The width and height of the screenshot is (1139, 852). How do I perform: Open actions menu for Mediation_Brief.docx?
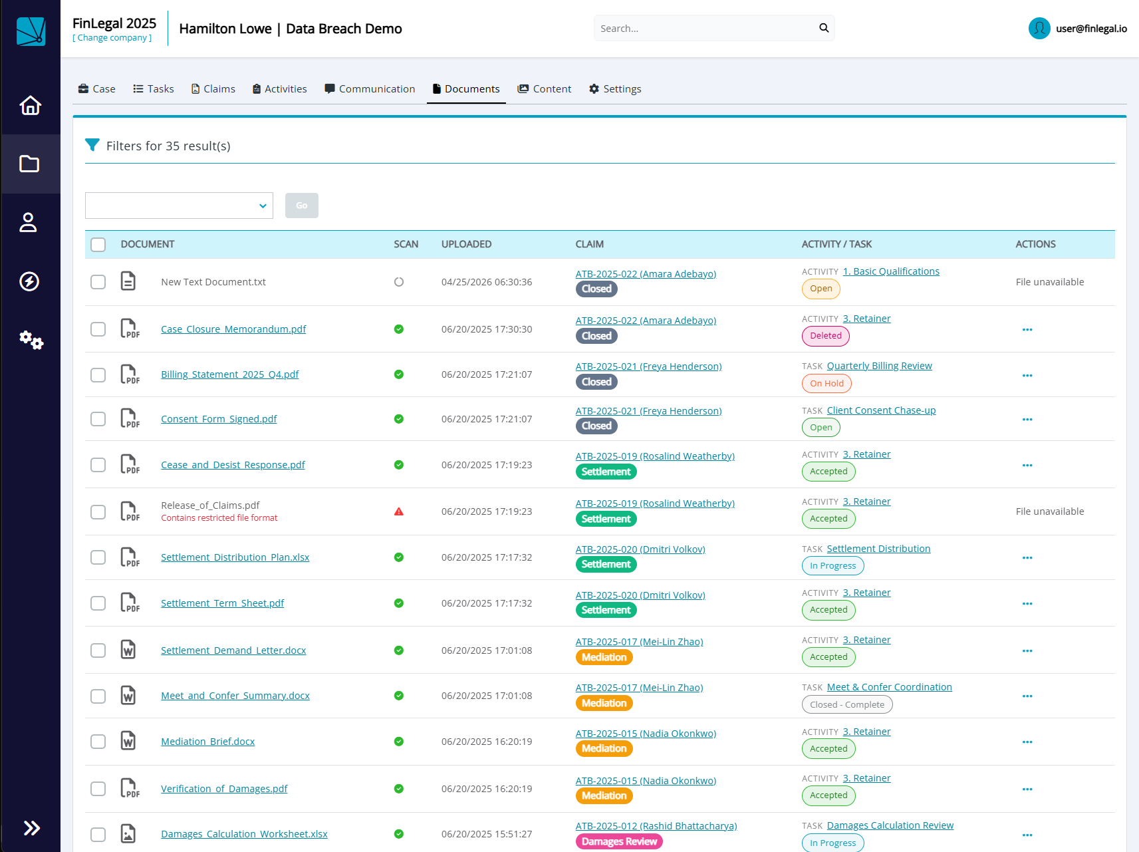click(1027, 742)
